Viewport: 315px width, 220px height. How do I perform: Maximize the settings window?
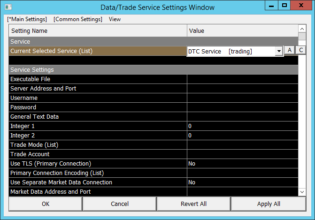click(x=284, y=5)
